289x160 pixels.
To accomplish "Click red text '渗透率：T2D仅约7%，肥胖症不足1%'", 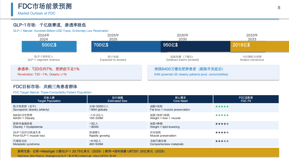I will pos(49,69).
